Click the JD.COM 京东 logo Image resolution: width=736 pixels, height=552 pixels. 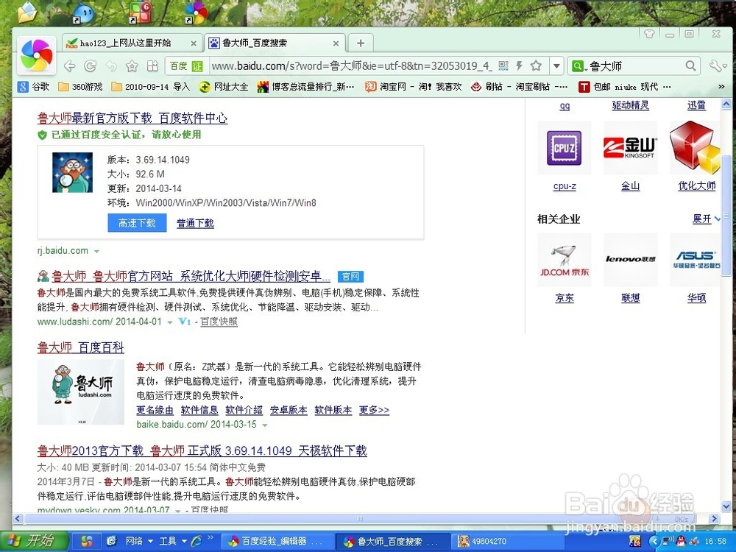point(565,260)
